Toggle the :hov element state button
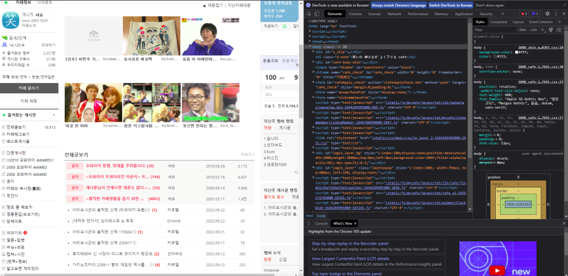568x276 pixels. 522,30
